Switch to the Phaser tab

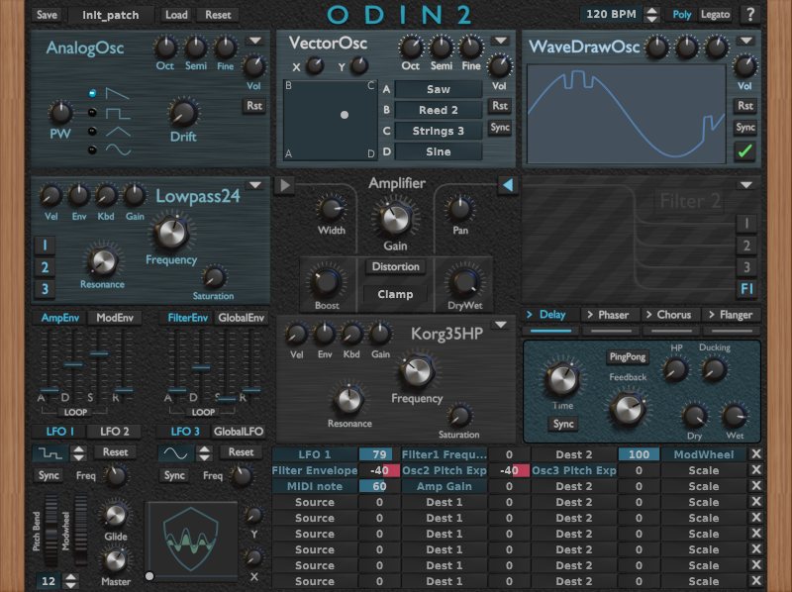click(x=609, y=315)
